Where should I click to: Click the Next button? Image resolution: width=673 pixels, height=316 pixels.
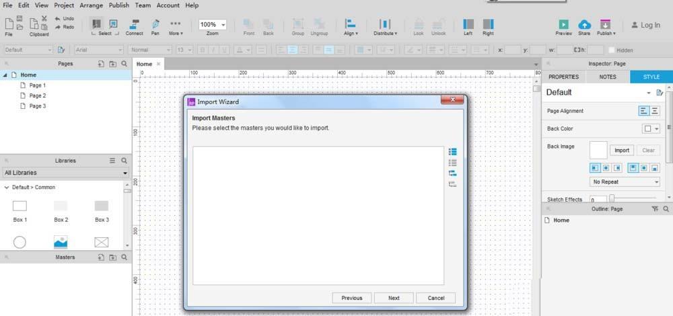coord(394,298)
